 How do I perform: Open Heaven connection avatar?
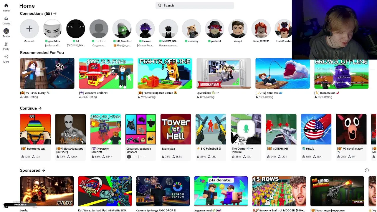pos(145,29)
